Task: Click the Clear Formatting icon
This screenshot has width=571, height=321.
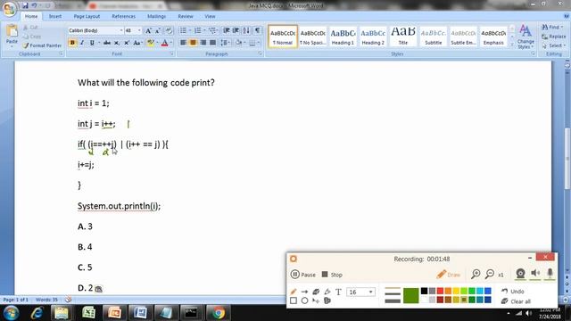Action: pos(169,30)
